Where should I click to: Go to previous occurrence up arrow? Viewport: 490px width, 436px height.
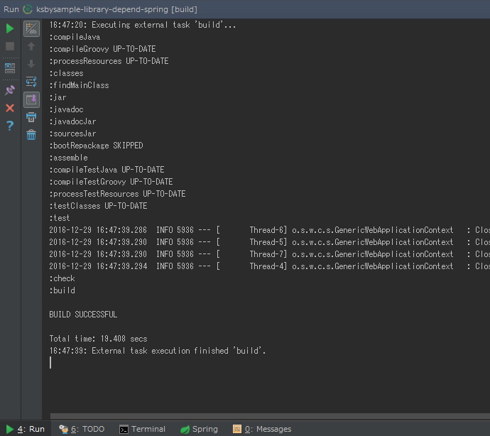31,46
